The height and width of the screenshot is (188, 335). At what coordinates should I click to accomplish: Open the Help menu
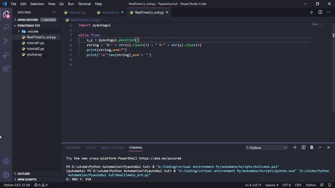(x=98, y=4)
